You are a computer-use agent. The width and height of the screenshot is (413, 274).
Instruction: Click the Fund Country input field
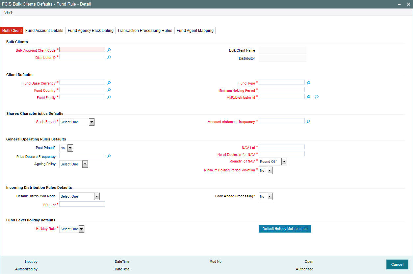[x=82, y=89]
